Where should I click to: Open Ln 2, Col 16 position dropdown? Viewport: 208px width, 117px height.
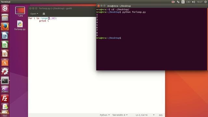[145, 115]
